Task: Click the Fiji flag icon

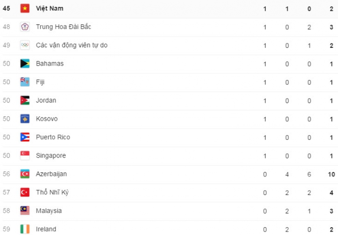Action: 25,82
